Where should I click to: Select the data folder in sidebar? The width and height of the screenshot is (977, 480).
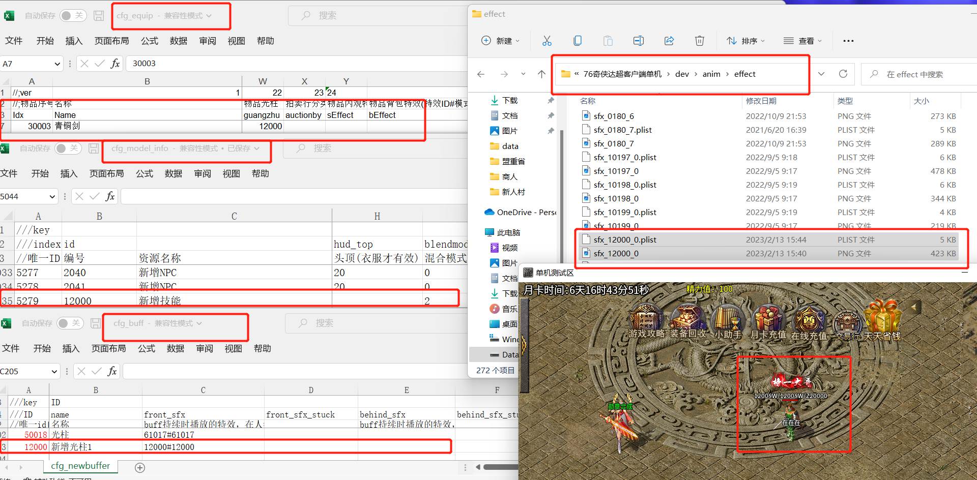tap(504, 146)
